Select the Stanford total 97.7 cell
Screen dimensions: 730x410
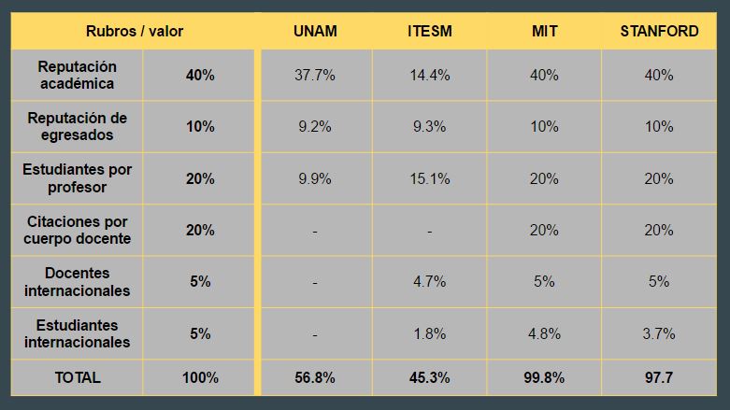pos(659,377)
